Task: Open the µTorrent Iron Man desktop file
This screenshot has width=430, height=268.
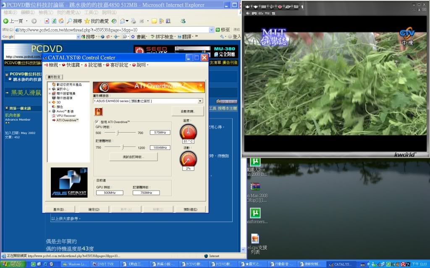Action: point(255,162)
